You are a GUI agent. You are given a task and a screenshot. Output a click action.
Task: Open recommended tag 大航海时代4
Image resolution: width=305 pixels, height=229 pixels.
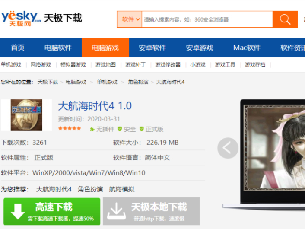point(54,189)
